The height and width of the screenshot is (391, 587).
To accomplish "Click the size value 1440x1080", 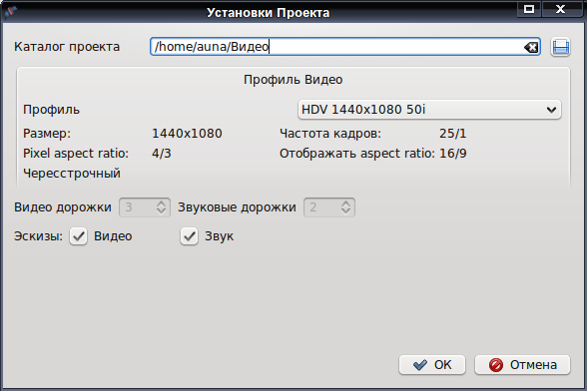I will click(187, 134).
